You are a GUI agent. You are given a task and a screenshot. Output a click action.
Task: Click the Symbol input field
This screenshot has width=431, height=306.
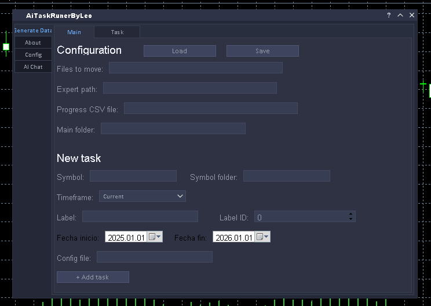(133, 176)
